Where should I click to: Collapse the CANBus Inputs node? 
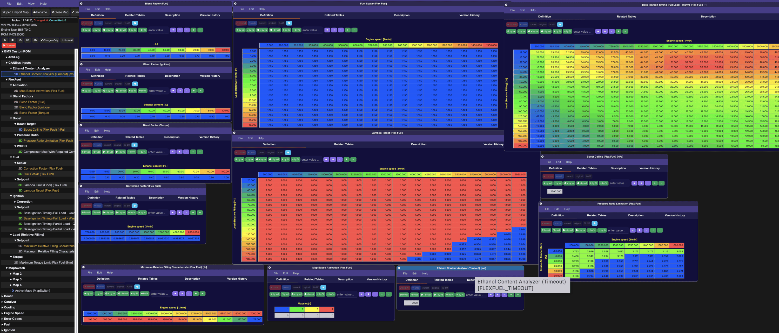tap(7, 63)
